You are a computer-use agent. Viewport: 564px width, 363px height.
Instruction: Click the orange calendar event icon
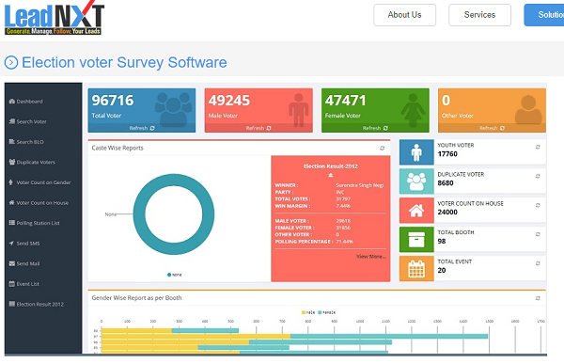pos(416,269)
